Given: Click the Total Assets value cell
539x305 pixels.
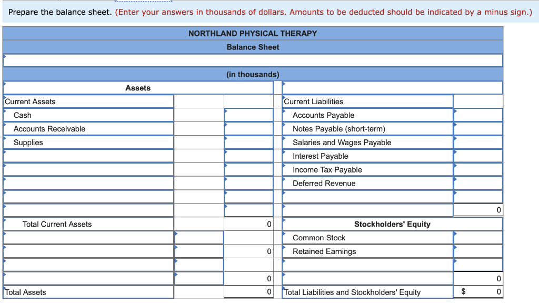Looking at the screenshot, I should click(x=248, y=292).
